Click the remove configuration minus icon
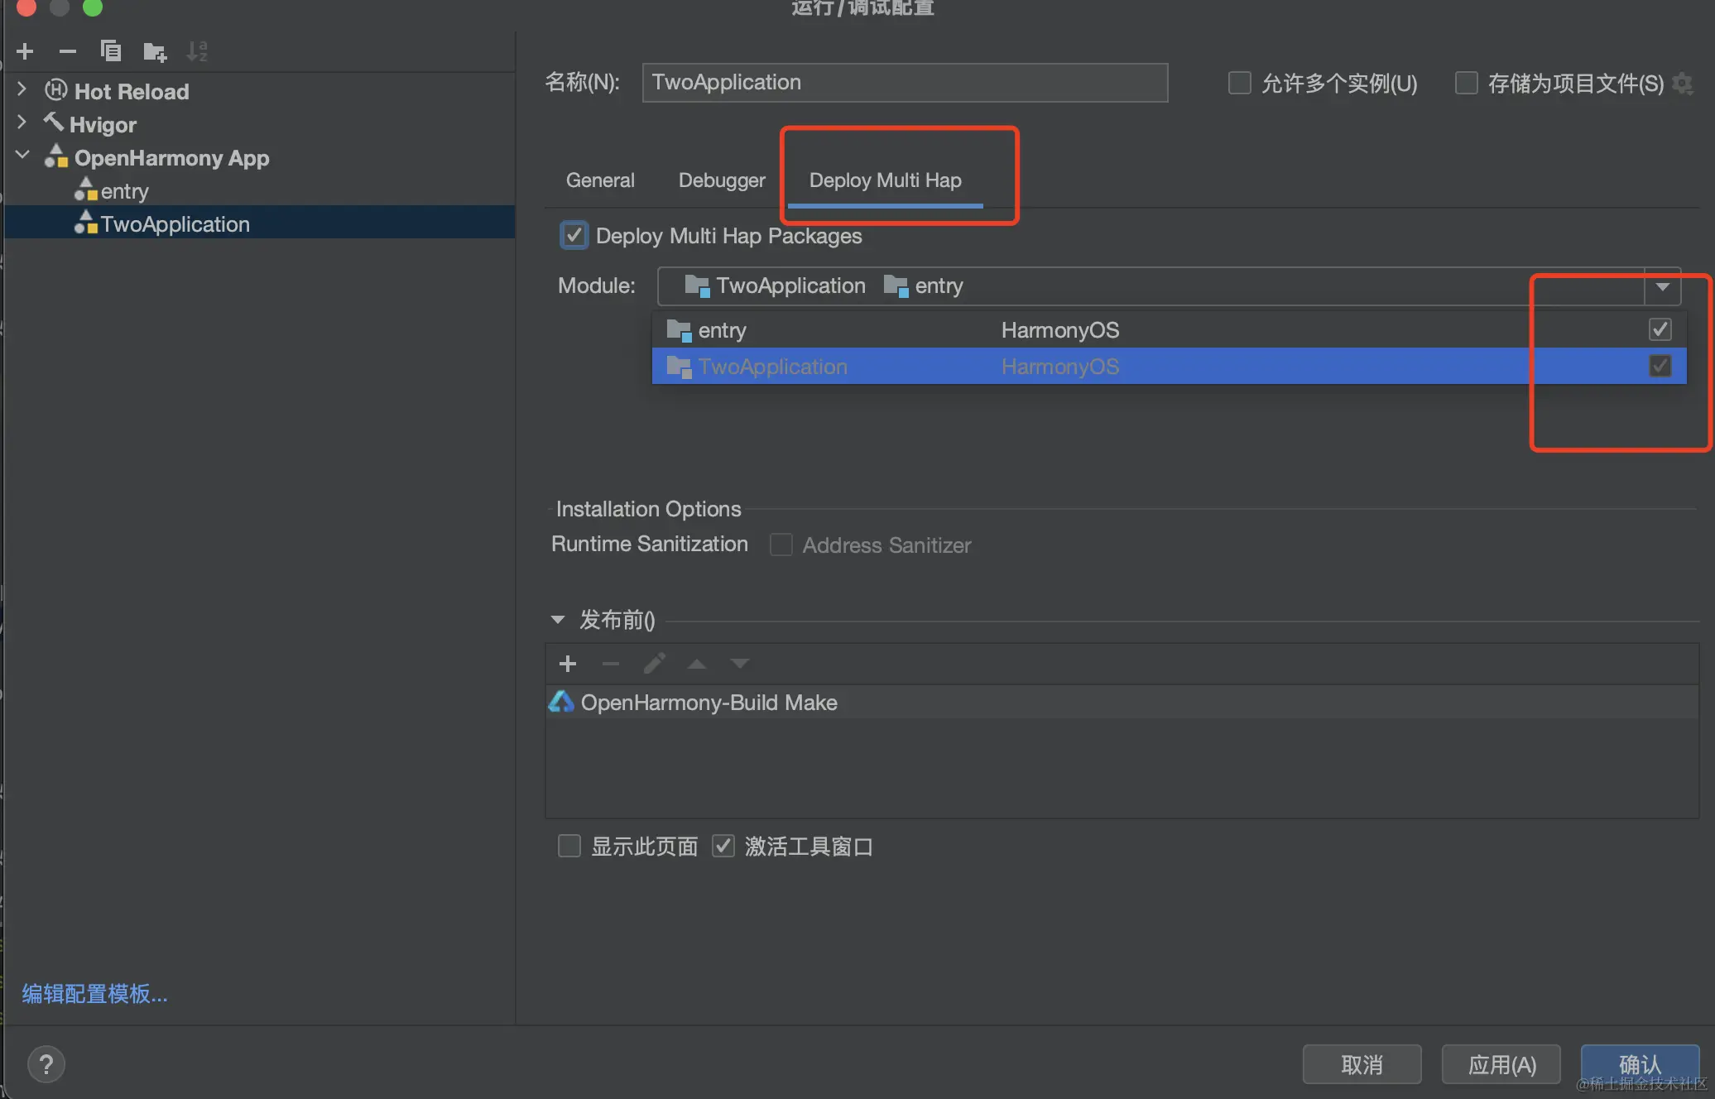 pos(68,51)
